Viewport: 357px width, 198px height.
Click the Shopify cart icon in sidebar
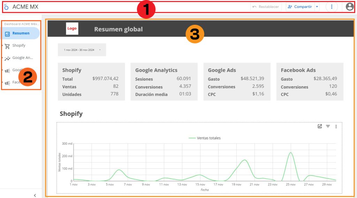tap(7, 46)
